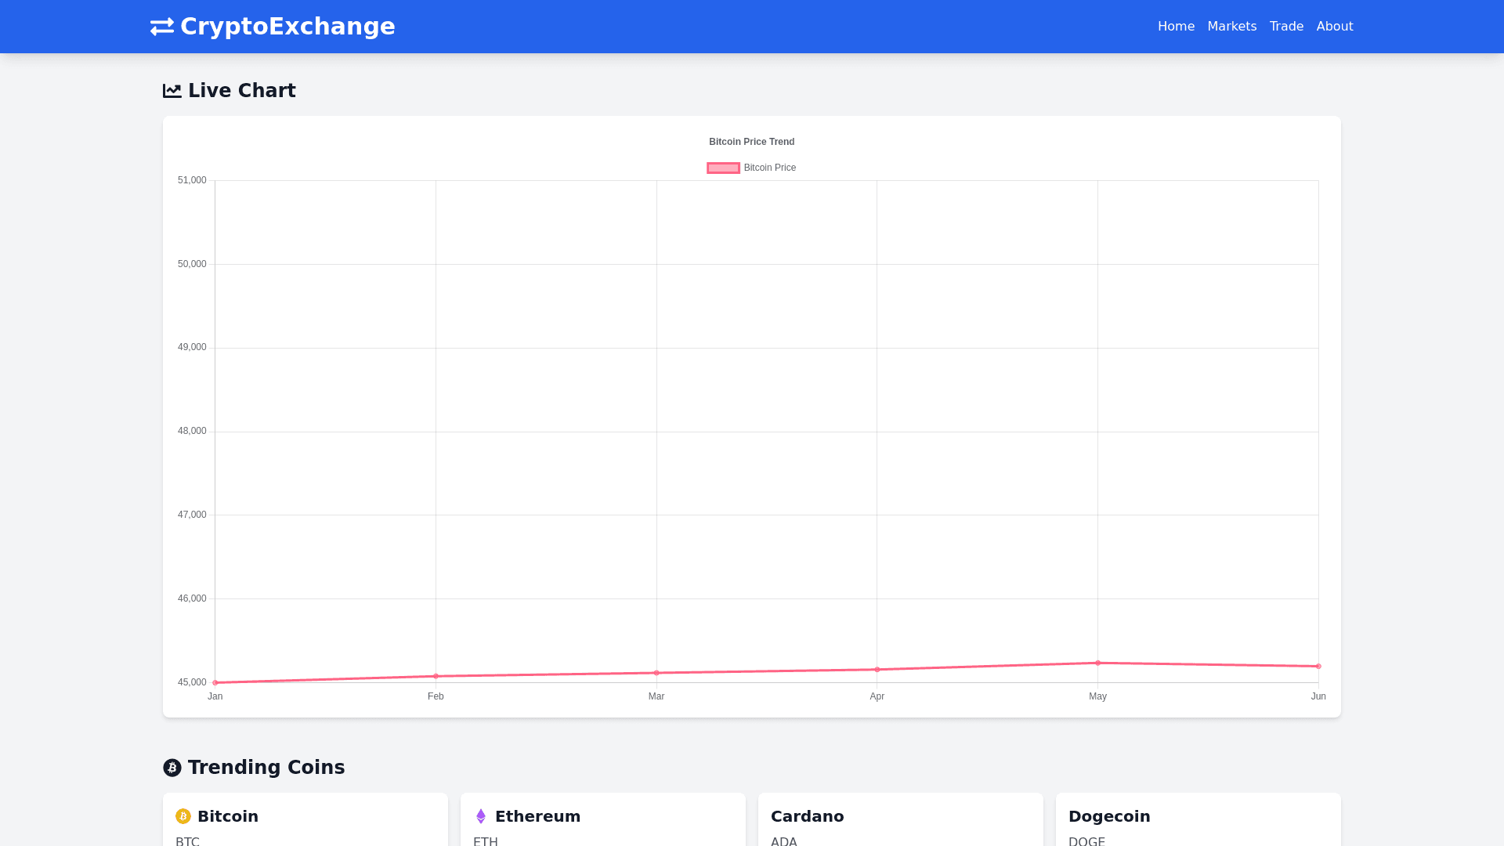
Task: Click the Live Chart line-graph icon
Action: click(172, 91)
